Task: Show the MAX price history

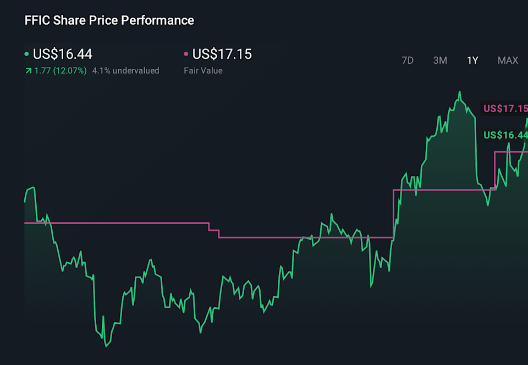Action: pyautogui.click(x=508, y=60)
